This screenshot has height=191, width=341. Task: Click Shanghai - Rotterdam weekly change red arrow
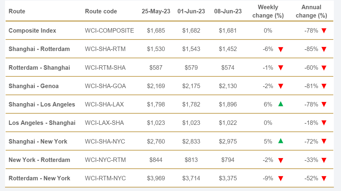tap(281, 49)
